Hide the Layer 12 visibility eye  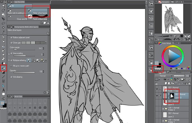pos(157,96)
